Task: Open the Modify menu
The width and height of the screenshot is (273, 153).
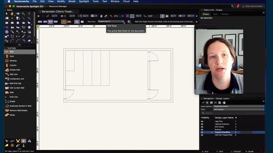Action: pos(61,1)
